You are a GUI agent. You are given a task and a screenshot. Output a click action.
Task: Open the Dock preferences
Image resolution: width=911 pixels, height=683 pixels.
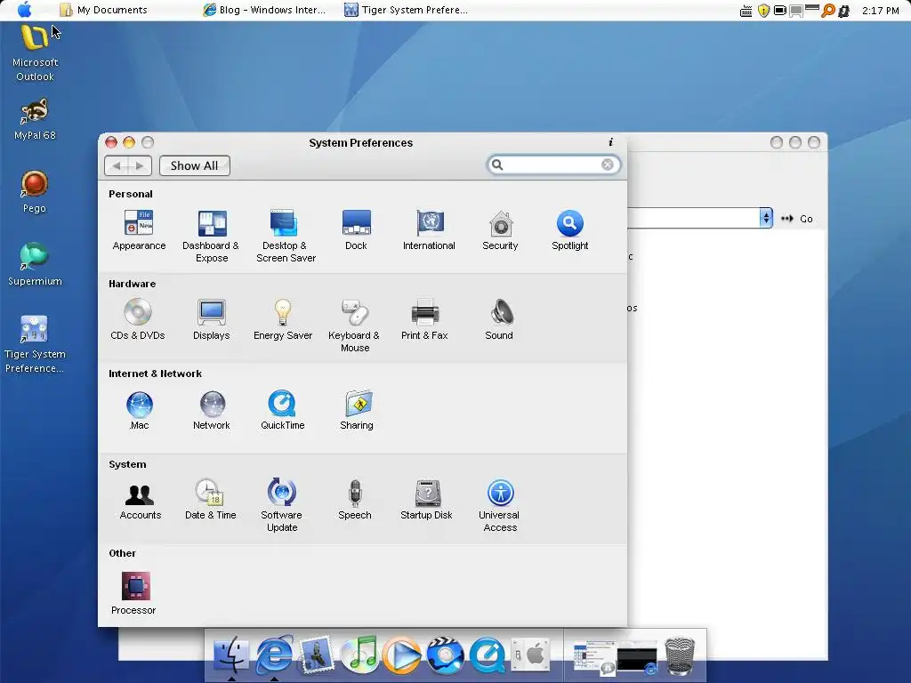pyautogui.click(x=356, y=230)
